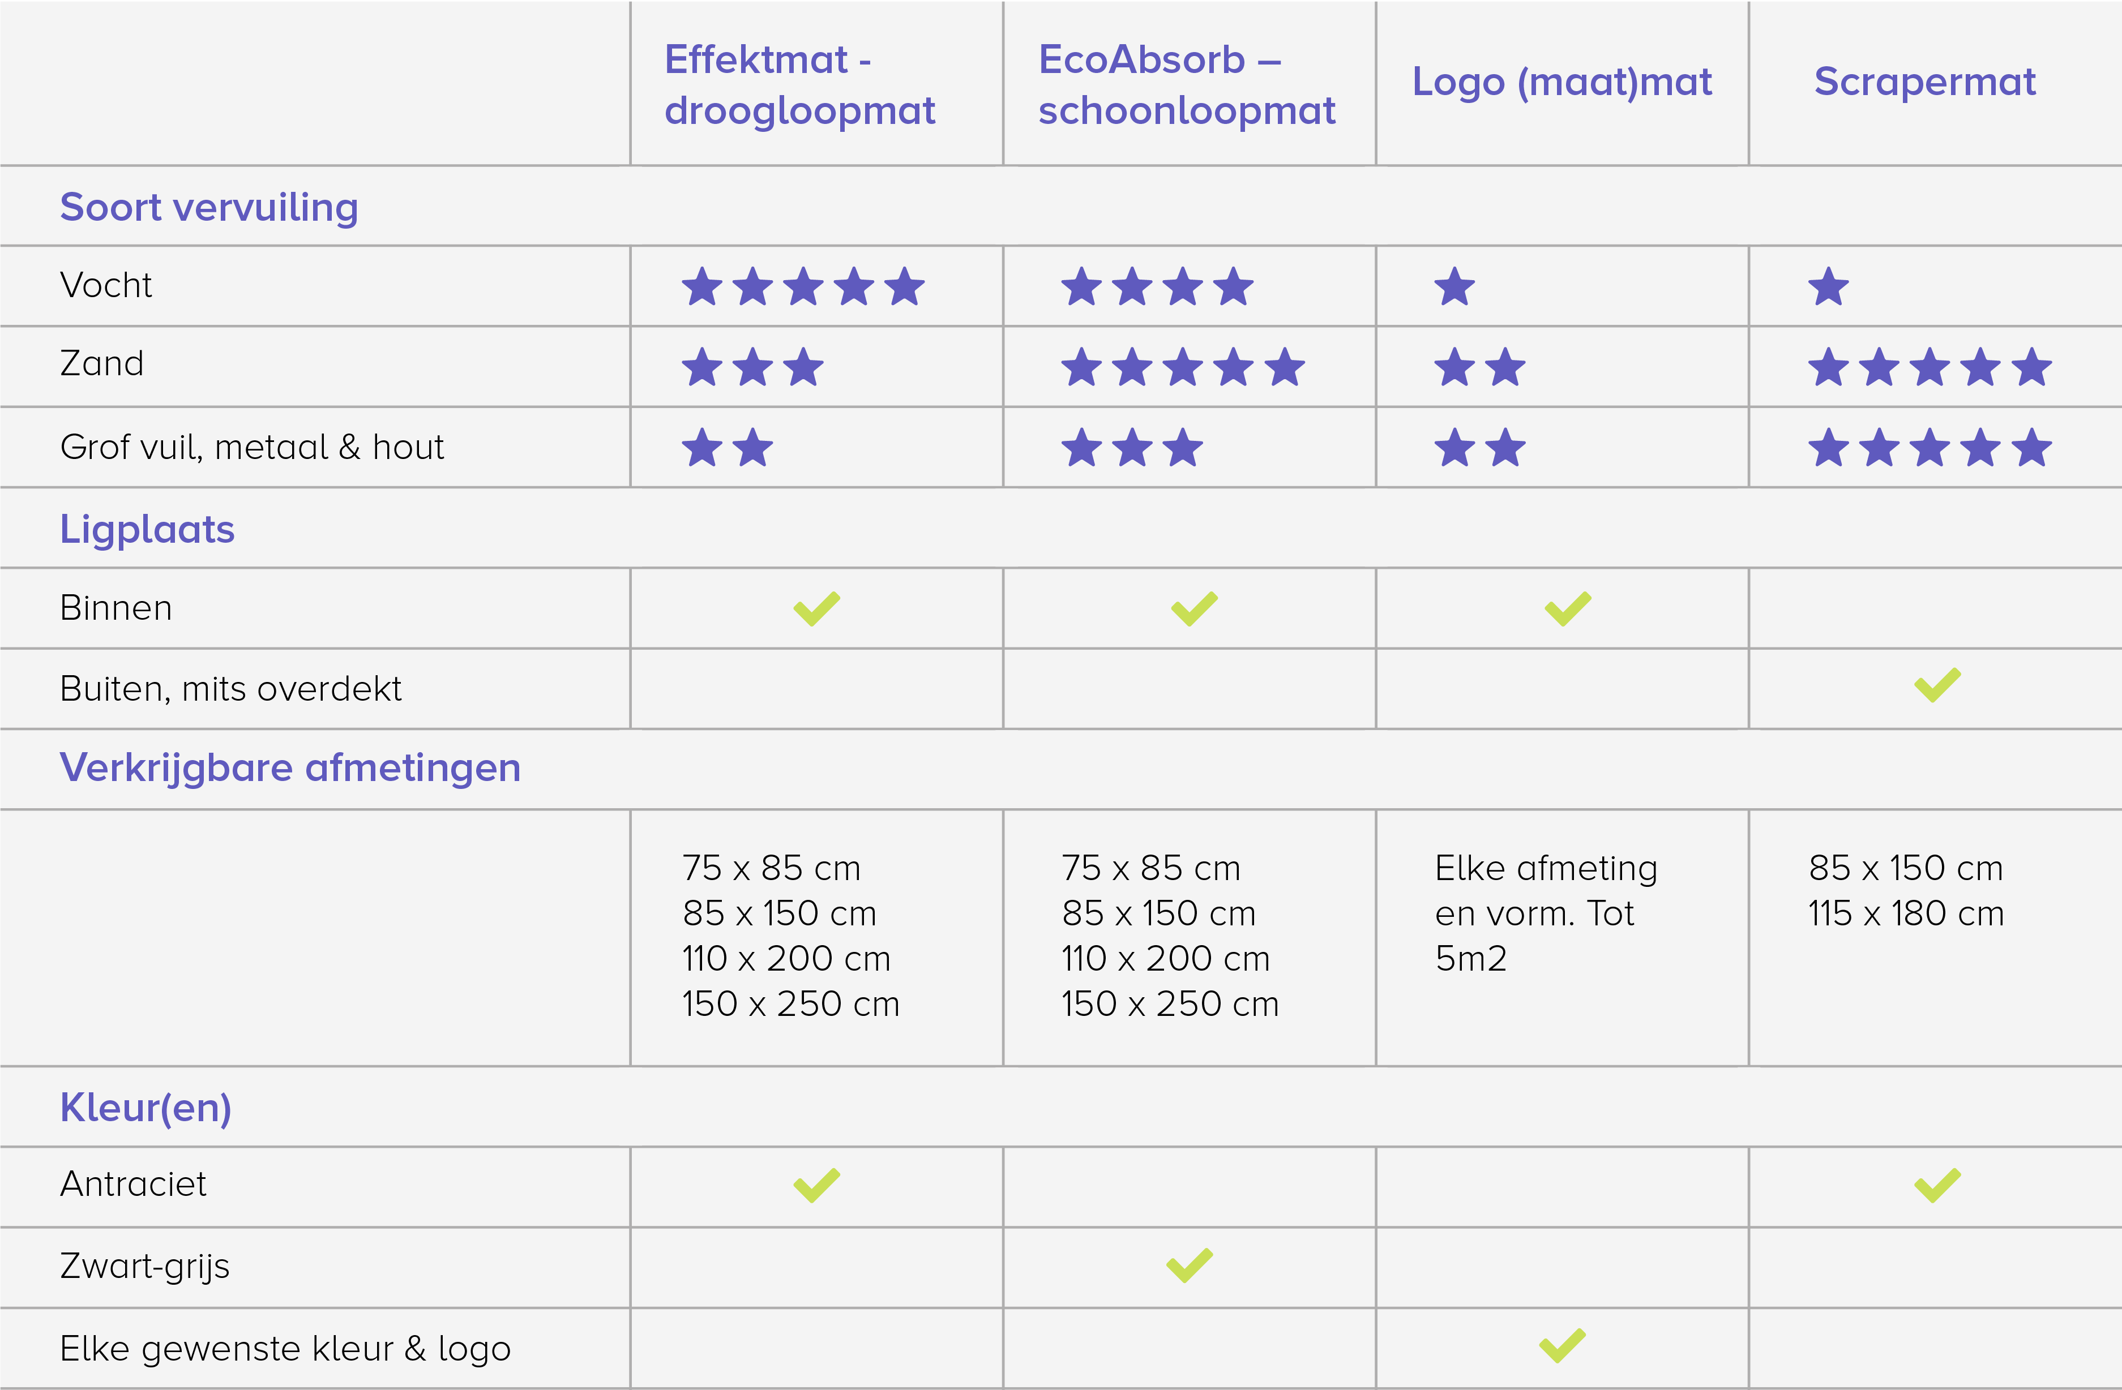Click the Verkrijgbare afmetingen section heading
The width and height of the screenshot is (2122, 1390).
(290, 767)
